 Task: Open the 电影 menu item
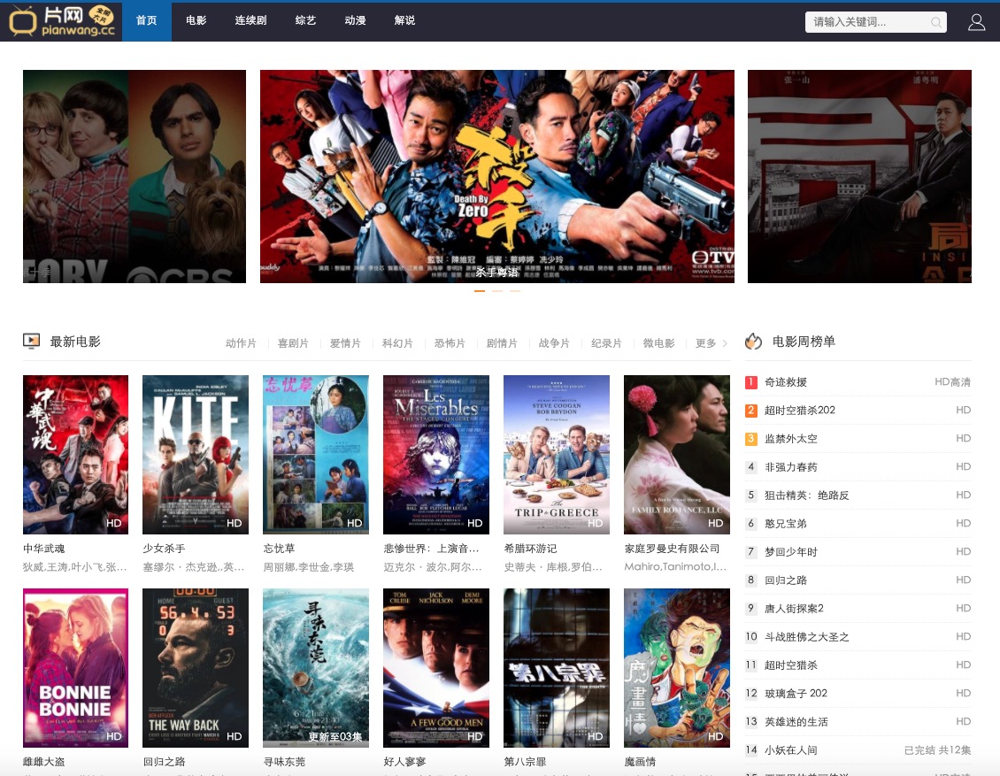point(196,20)
